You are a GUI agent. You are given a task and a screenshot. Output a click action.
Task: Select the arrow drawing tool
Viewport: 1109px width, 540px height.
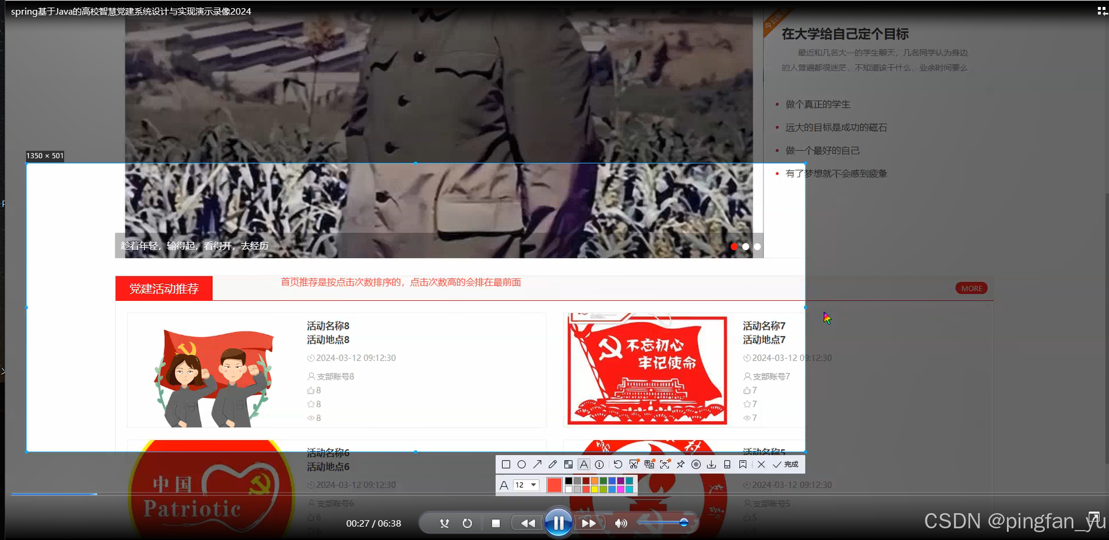pos(537,465)
